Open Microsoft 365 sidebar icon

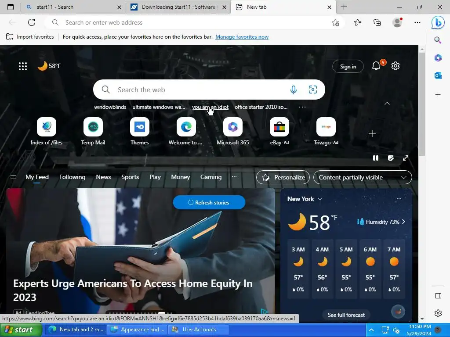(x=438, y=58)
